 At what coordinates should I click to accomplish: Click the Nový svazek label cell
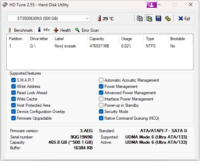pyautogui.click(x=65, y=46)
